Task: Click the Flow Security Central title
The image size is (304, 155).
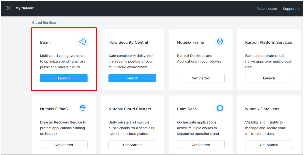Action: point(128,42)
